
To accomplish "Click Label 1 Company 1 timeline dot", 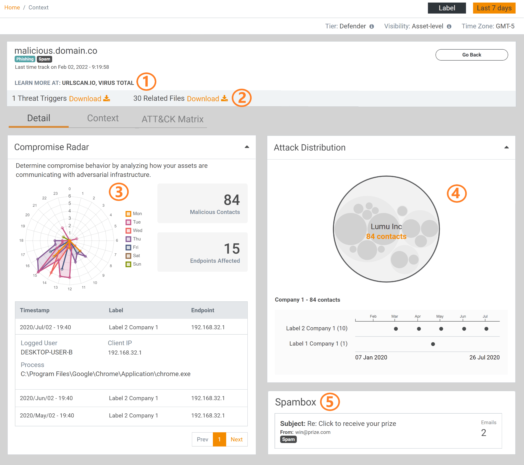I will pos(433,344).
